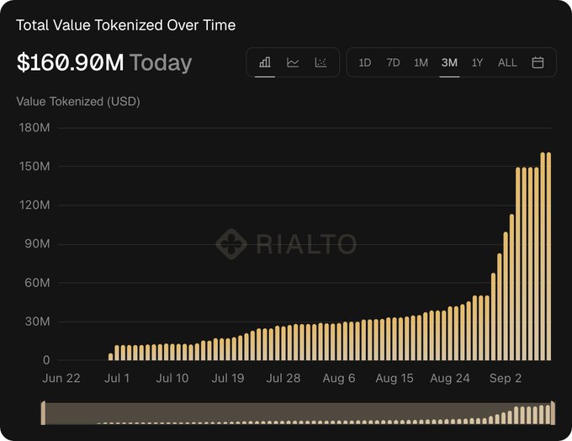Open the calendar date picker
This screenshot has width=572, height=441.
pos(538,62)
